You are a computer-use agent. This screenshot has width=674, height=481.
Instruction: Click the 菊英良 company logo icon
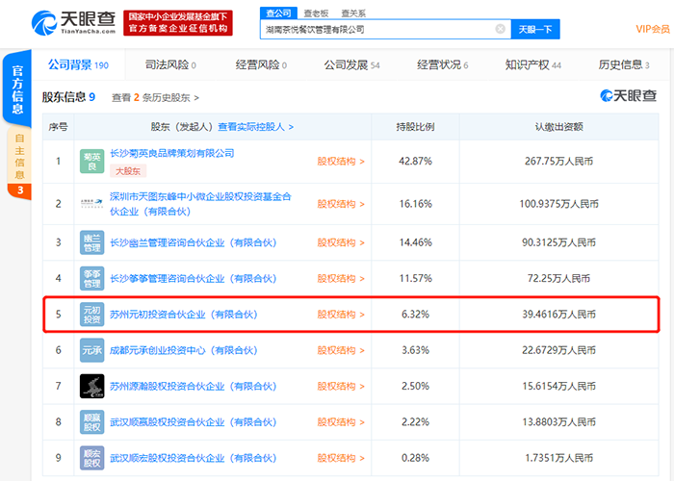pos(91,161)
